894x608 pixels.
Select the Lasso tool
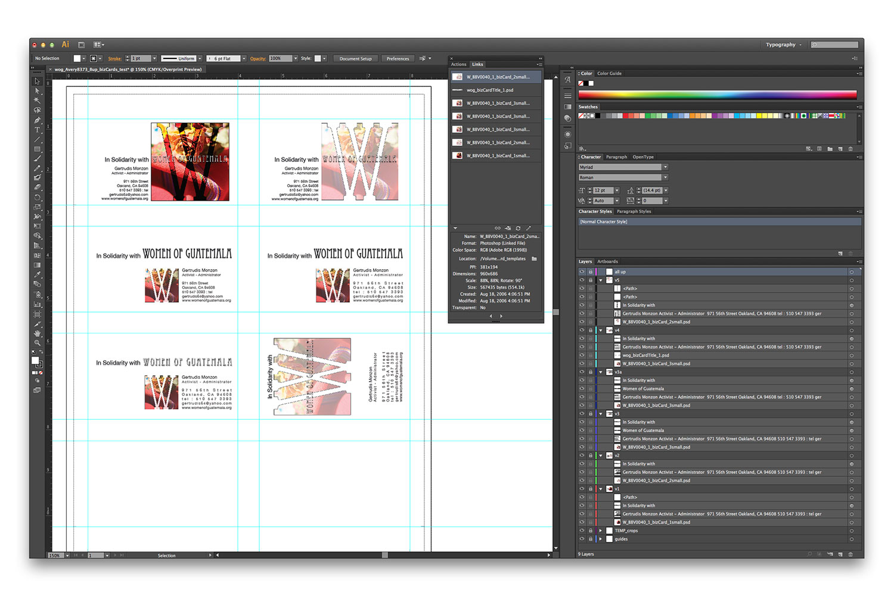coord(37,110)
